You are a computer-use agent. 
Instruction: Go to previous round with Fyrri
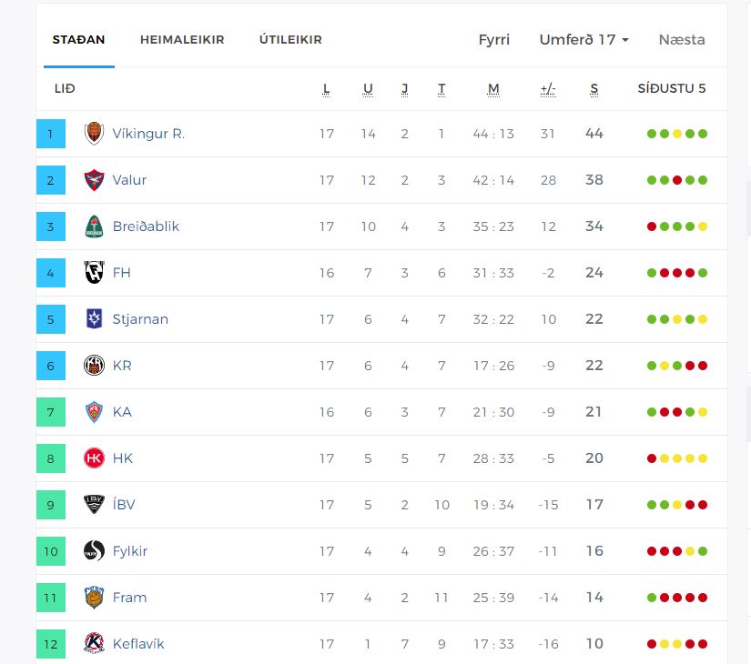pyautogui.click(x=494, y=40)
